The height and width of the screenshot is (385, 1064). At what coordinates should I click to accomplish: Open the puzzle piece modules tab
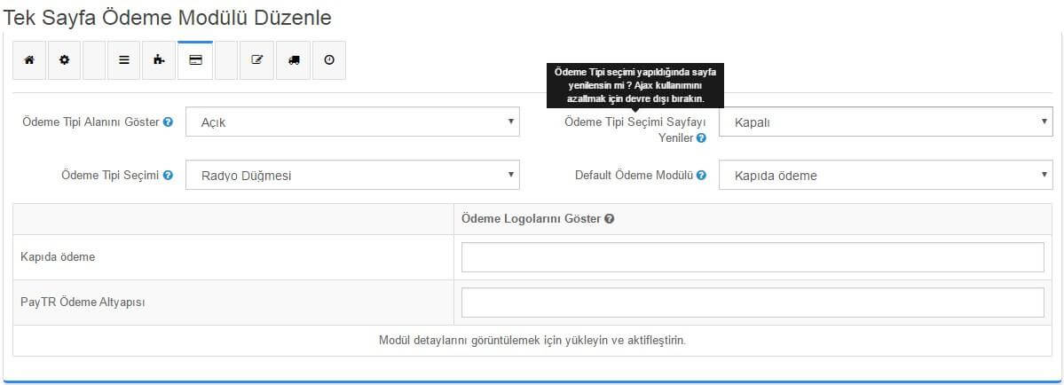[159, 60]
